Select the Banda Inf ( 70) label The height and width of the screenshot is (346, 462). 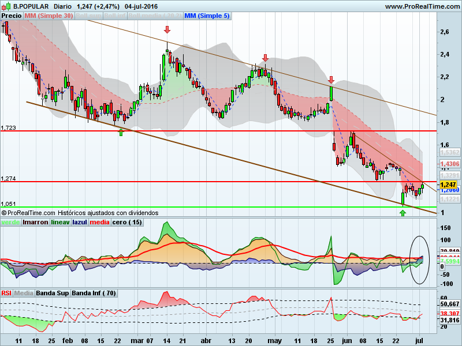[x=94, y=293]
